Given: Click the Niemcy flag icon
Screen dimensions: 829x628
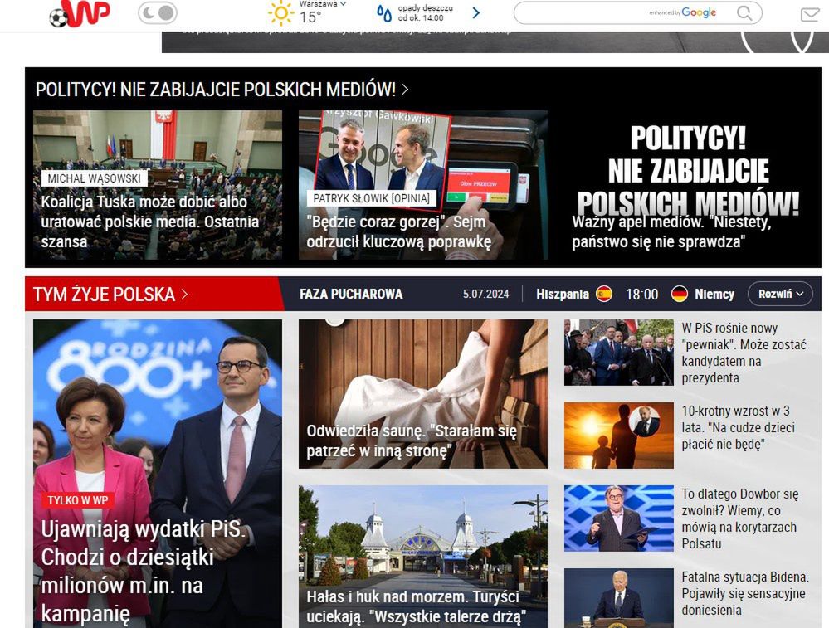Looking at the screenshot, I should pyautogui.click(x=680, y=294).
